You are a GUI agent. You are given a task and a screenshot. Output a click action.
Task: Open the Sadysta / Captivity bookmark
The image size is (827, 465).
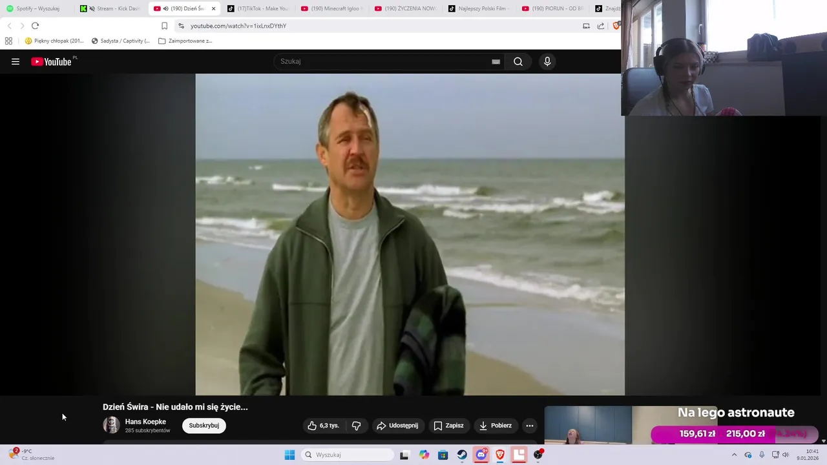pyautogui.click(x=121, y=41)
